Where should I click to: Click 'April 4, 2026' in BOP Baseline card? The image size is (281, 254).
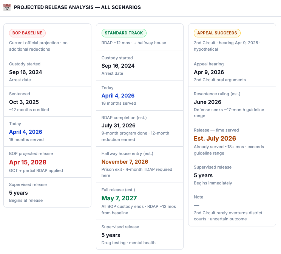[x=26, y=132]
